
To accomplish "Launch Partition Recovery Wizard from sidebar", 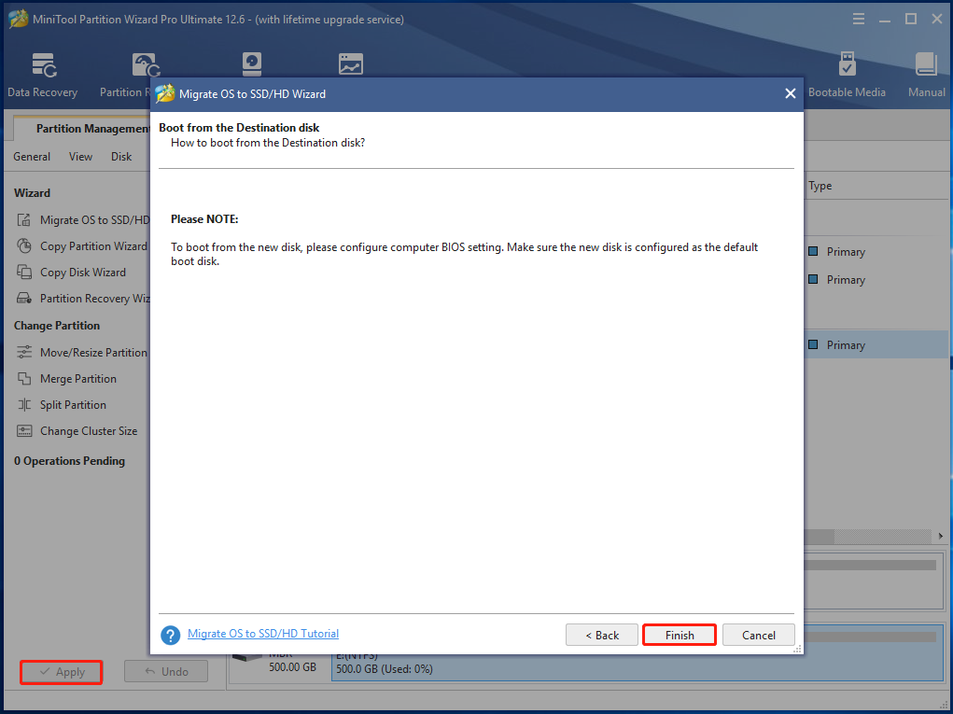I will pos(83,299).
